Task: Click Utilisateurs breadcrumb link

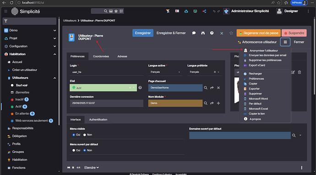Action: 70,21
